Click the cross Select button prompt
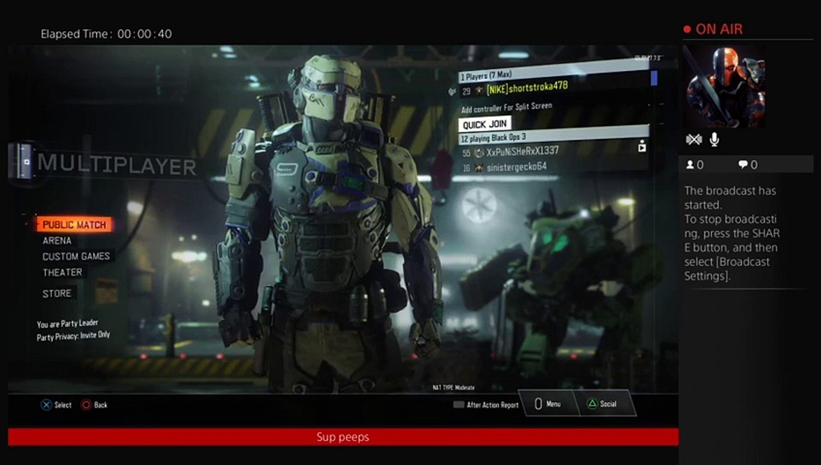 56,405
